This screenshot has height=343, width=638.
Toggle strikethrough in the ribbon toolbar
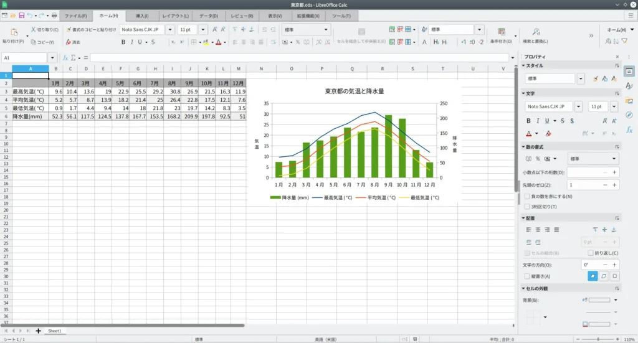click(x=153, y=42)
